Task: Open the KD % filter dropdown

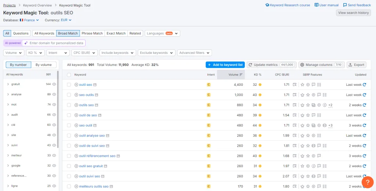Action: click(35, 53)
